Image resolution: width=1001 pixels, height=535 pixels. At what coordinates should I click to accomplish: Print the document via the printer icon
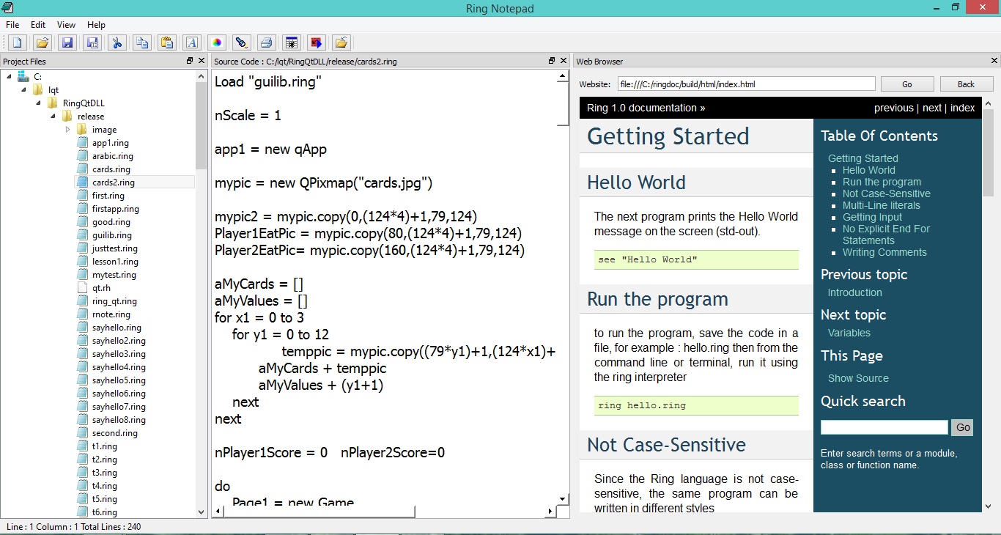(266, 43)
